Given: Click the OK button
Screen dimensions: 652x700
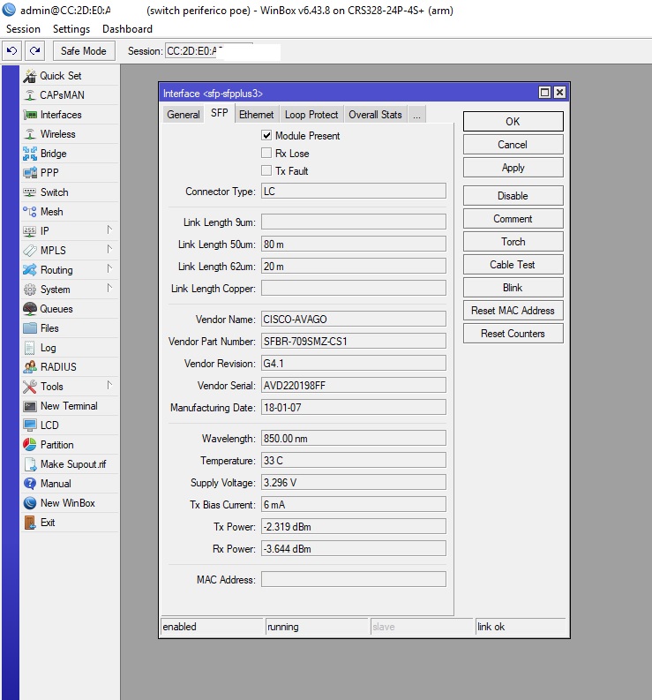Looking at the screenshot, I should point(513,122).
